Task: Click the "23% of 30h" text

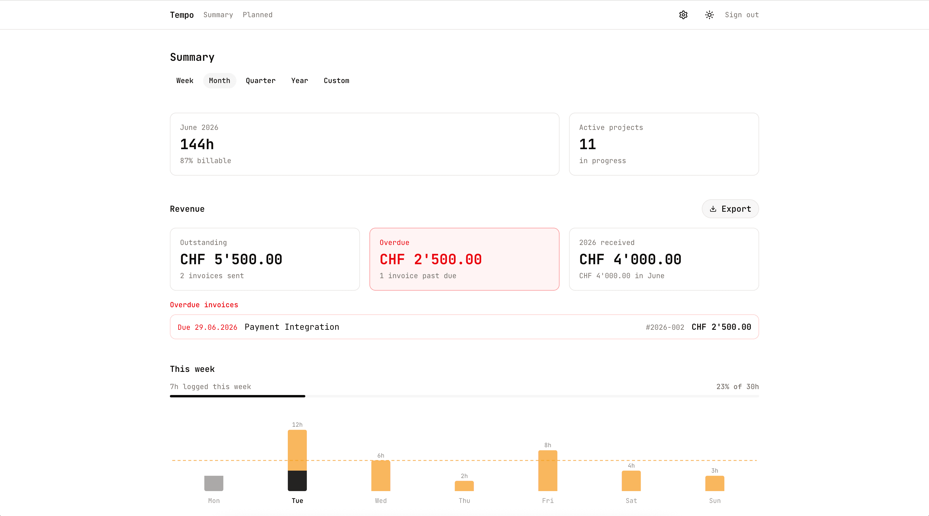Action: (737, 387)
